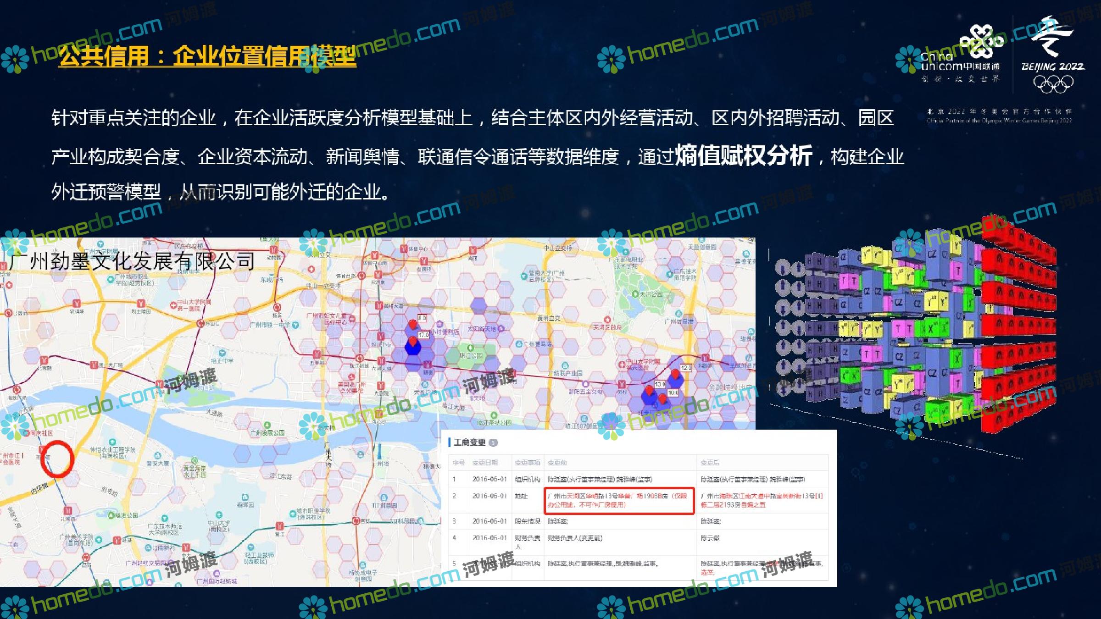1101x619 pixels.
Task: Click the red map pin labeled 12.0
Action: 675,374
